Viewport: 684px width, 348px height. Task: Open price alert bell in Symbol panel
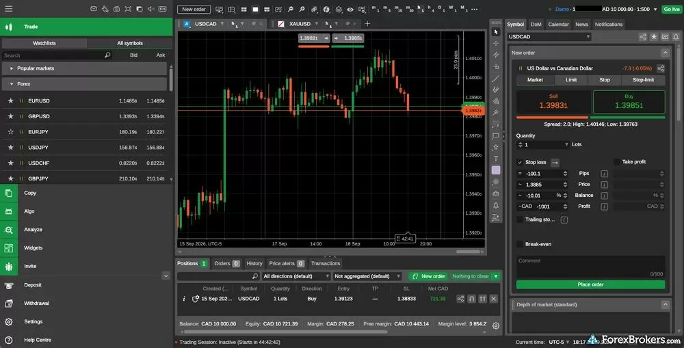tap(676, 37)
